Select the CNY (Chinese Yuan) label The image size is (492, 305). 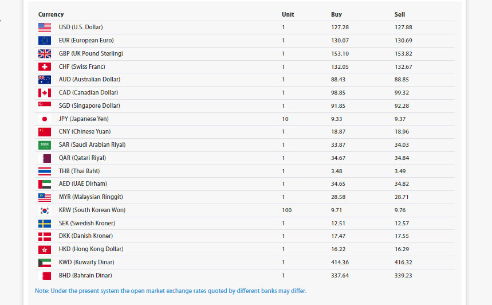[x=84, y=132]
